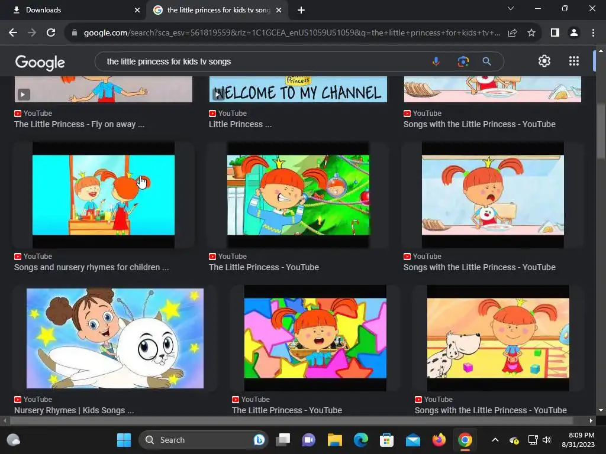Open the weather widget in the taskbar
The image size is (606, 454).
(x=14, y=440)
